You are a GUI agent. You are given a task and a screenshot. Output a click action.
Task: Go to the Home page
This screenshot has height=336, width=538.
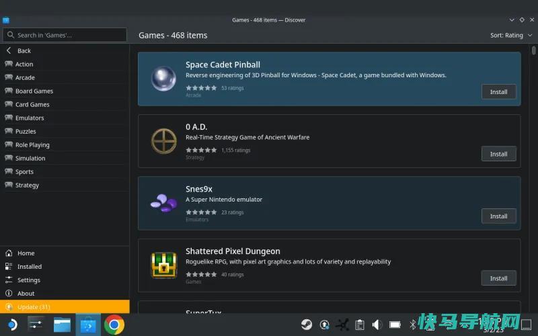click(65, 253)
